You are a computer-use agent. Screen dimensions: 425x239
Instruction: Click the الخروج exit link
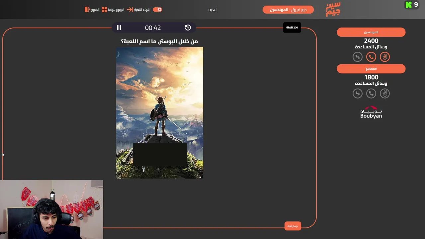click(95, 10)
